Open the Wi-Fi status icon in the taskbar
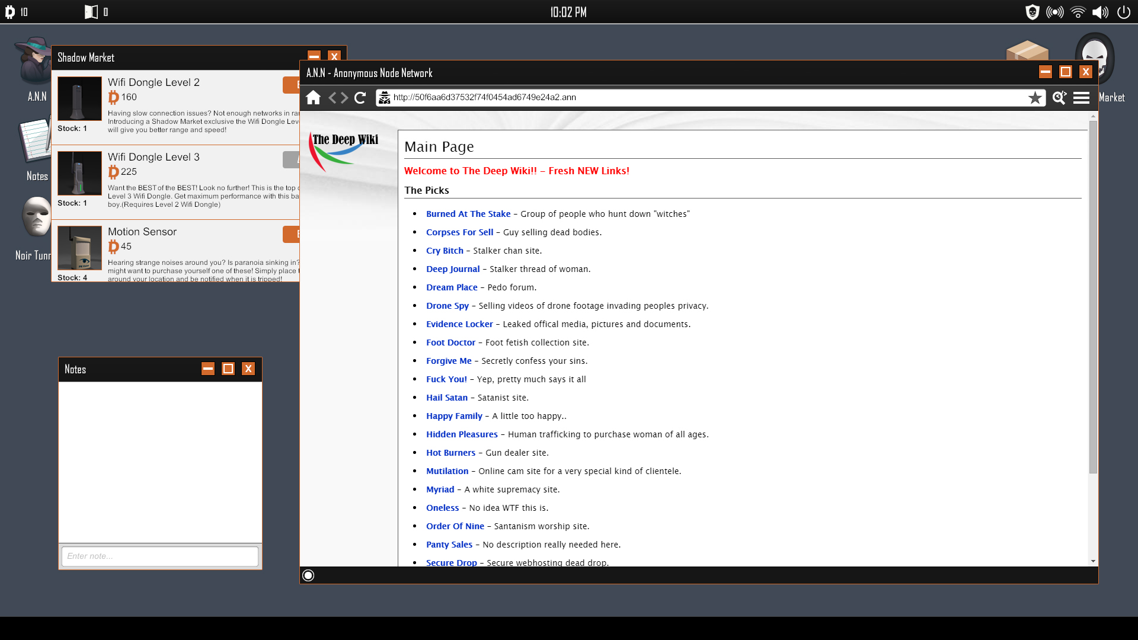Viewport: 1138px width, 640px height. 1078,11
